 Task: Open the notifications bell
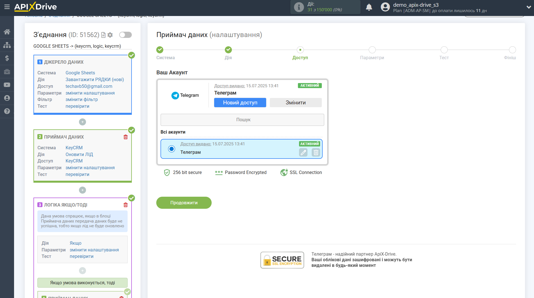pyautogui.click(x=369, y=7)
